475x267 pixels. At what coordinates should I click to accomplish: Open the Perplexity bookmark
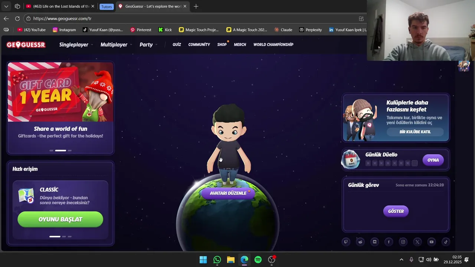(x=310, y=30)
